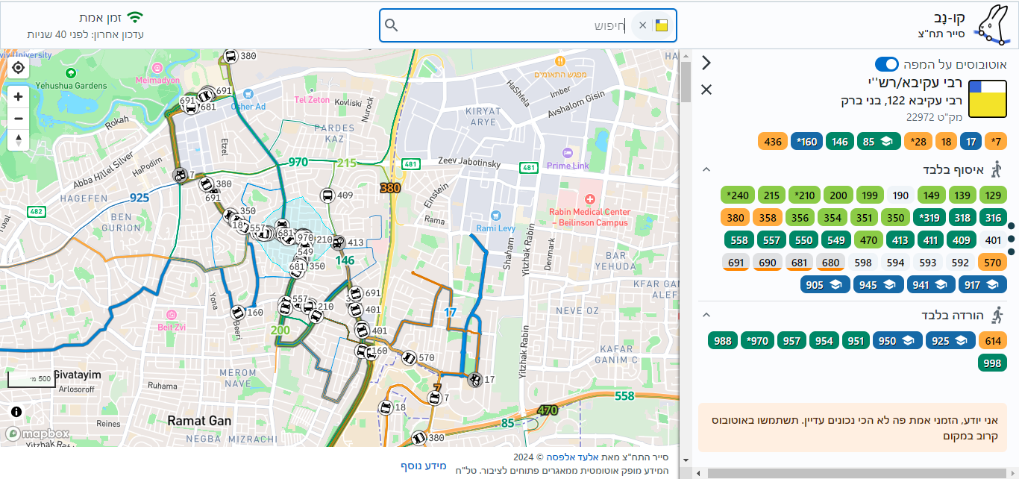
Task: Click the drop-off-only walking person icon
Action: pyautogui.click(x=996, y=315)
